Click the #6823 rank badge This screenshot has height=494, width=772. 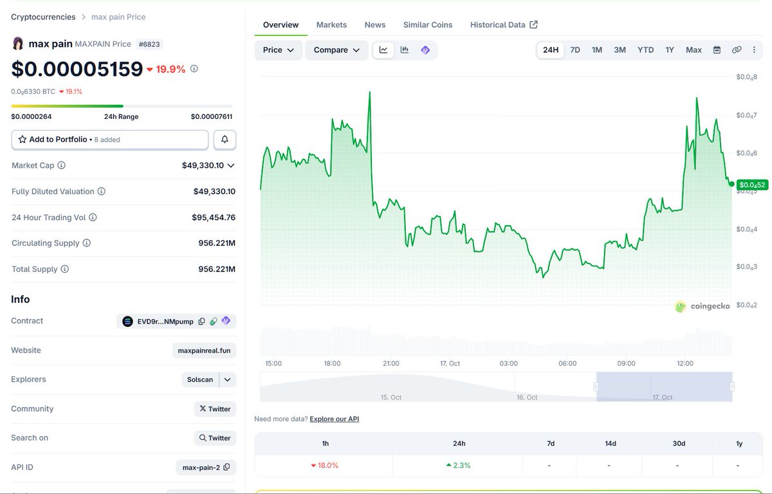pos(148,44)
